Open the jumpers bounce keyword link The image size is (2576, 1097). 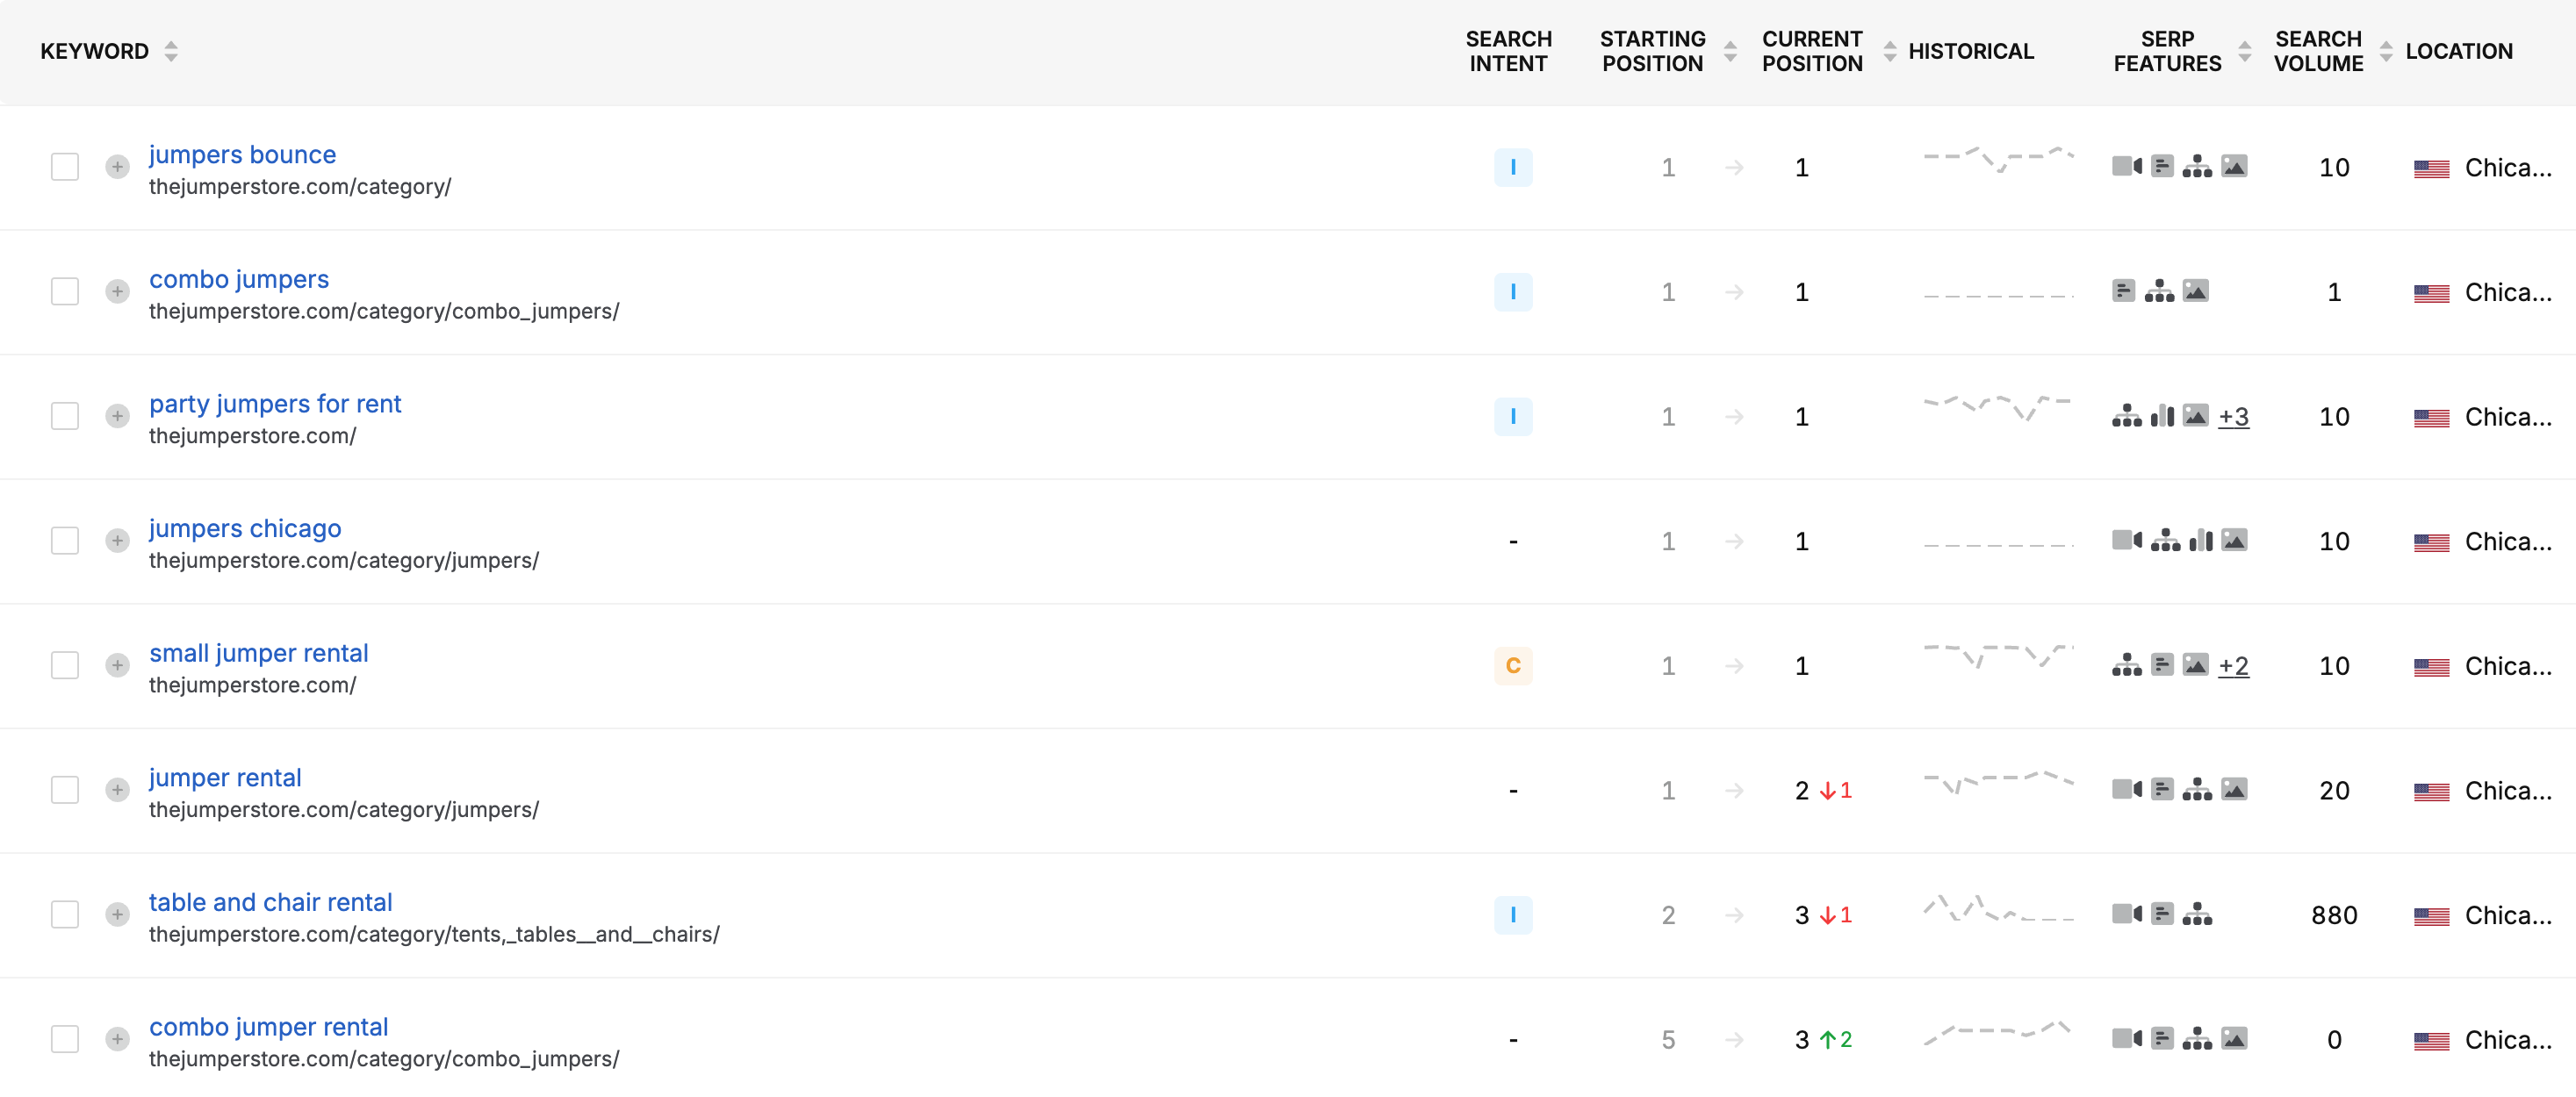tap(242, 154)
